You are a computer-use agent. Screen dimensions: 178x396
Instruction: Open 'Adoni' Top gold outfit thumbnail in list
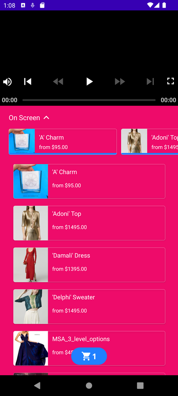(x=31, y=223)
